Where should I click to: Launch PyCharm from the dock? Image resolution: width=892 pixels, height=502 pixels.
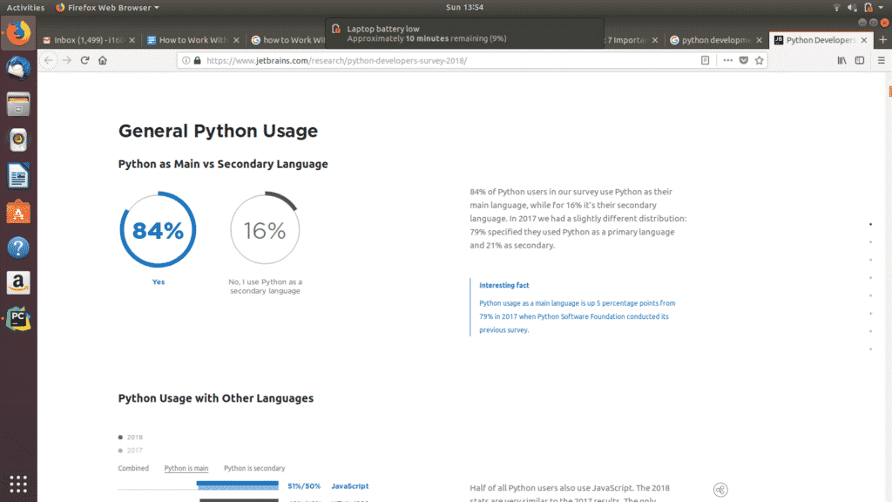tap(18, 317)
